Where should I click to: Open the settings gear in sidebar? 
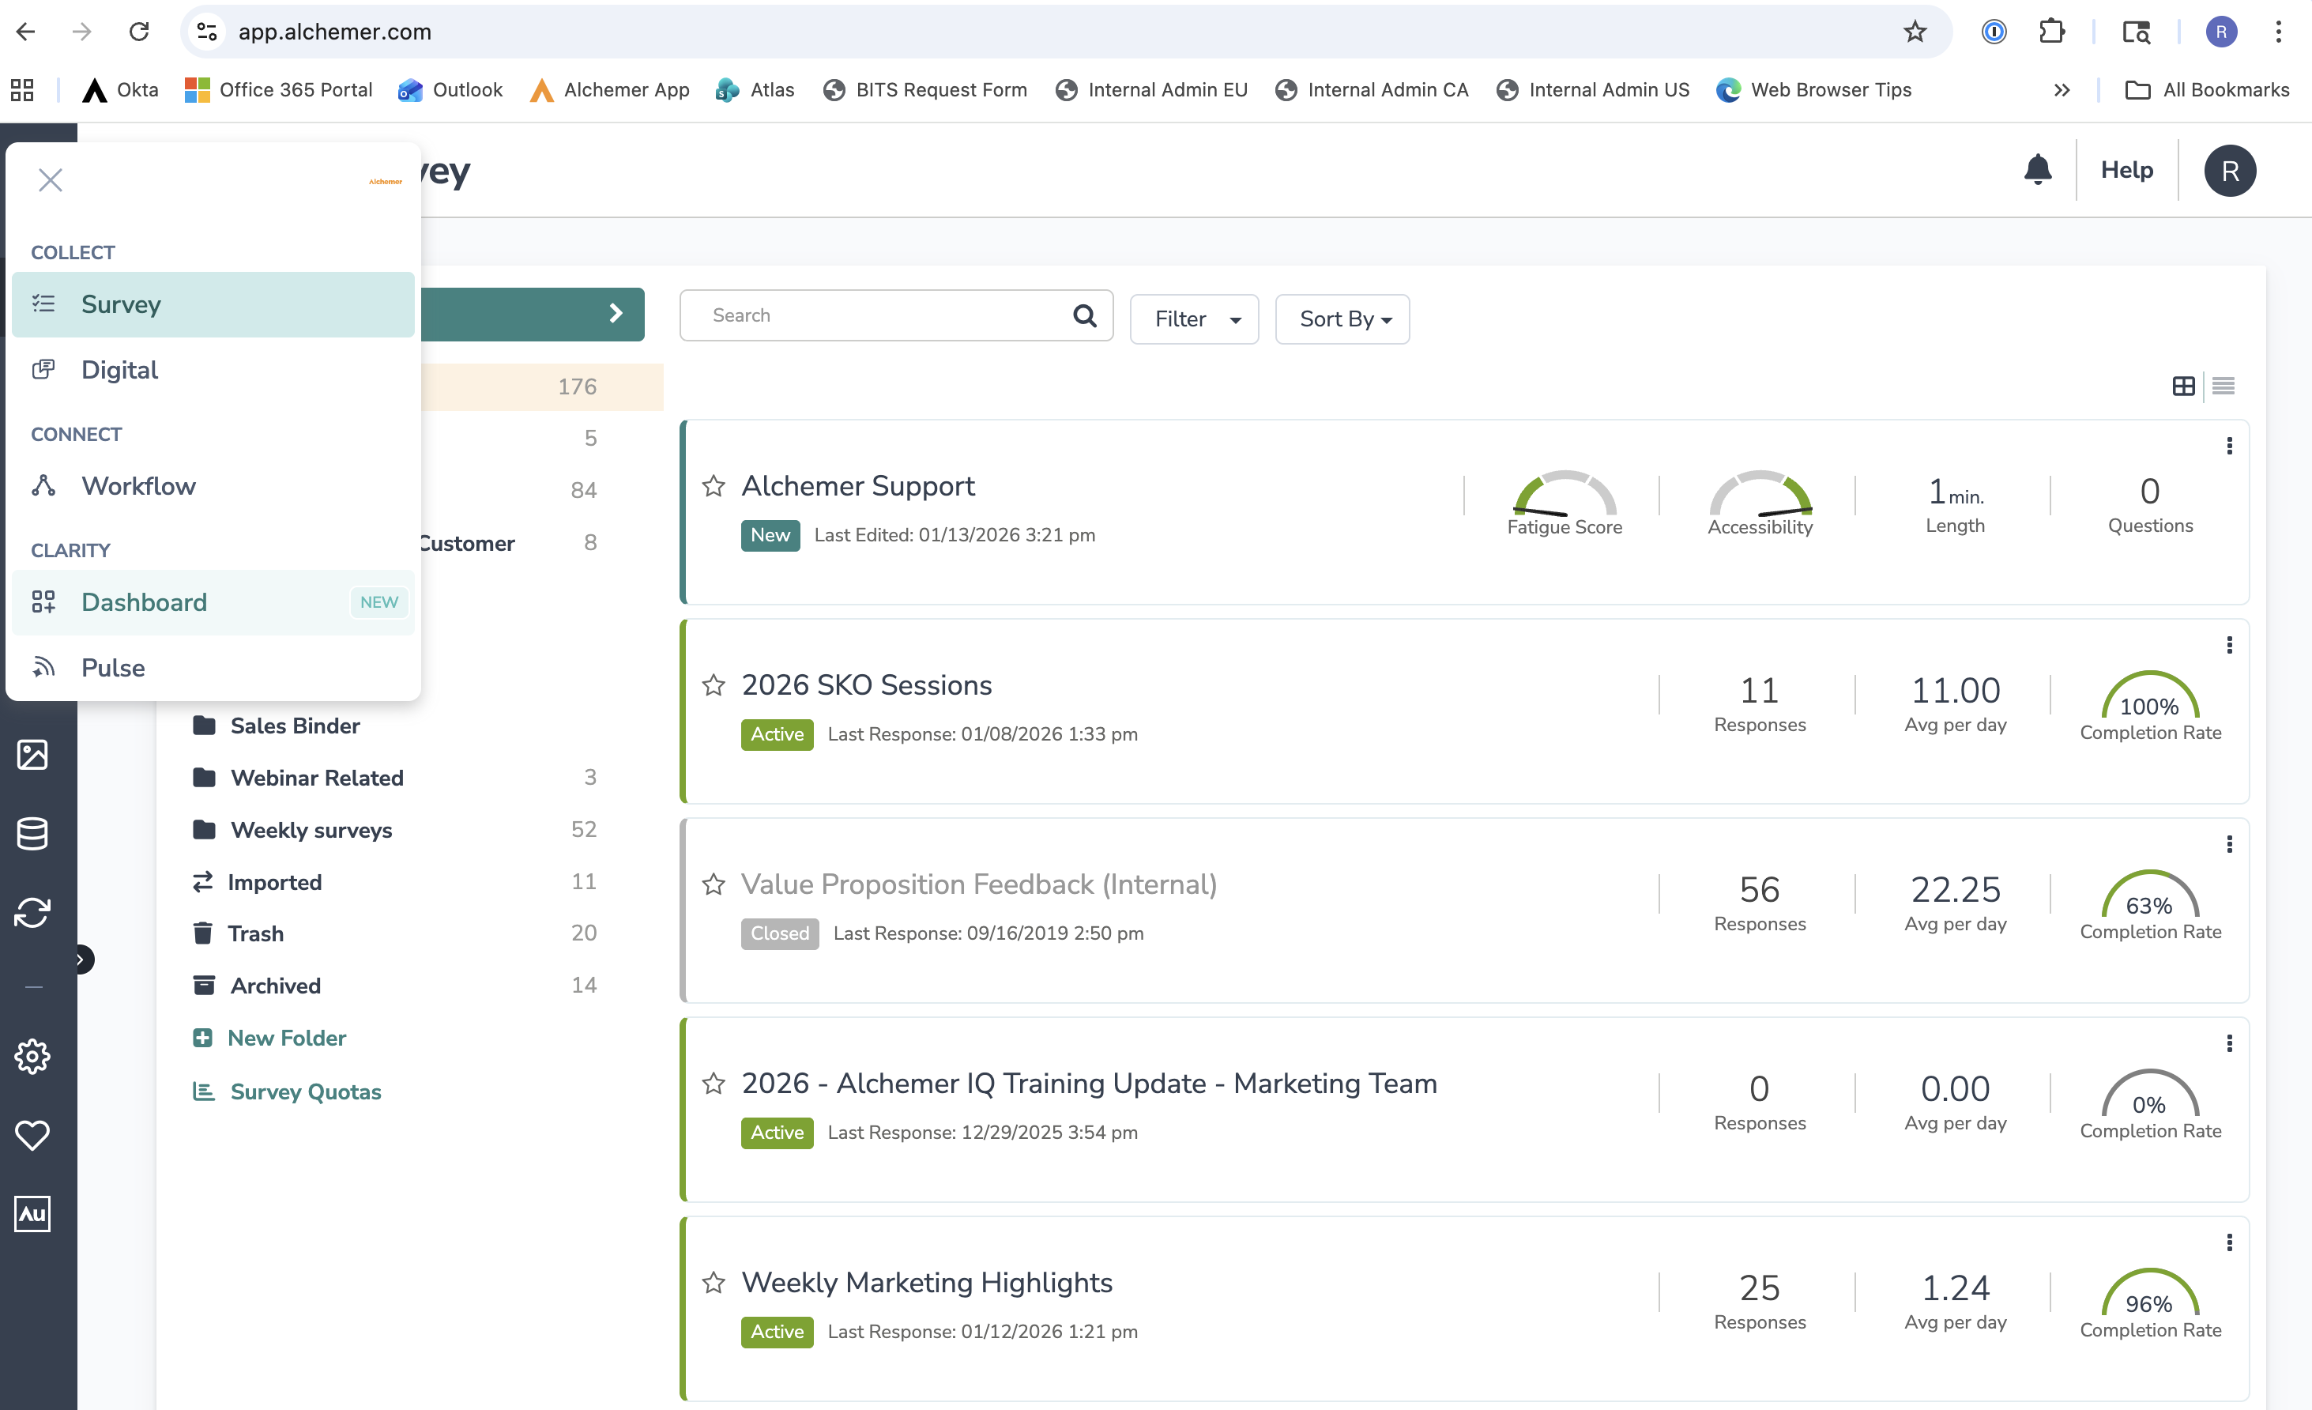click(33, 1056)
